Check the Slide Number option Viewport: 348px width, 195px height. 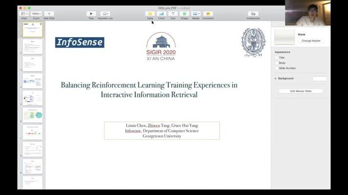[x=276, y=68]
